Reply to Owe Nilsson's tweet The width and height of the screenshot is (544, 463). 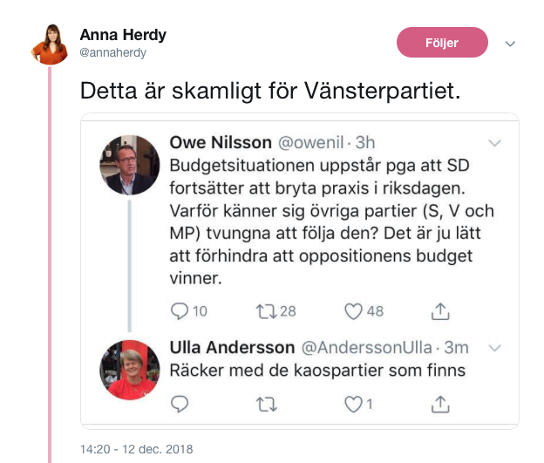pos(180,311)
